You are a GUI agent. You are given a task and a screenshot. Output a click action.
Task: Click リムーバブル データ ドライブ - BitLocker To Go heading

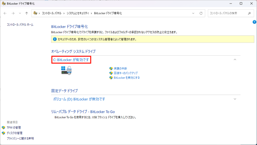[83, 112]
